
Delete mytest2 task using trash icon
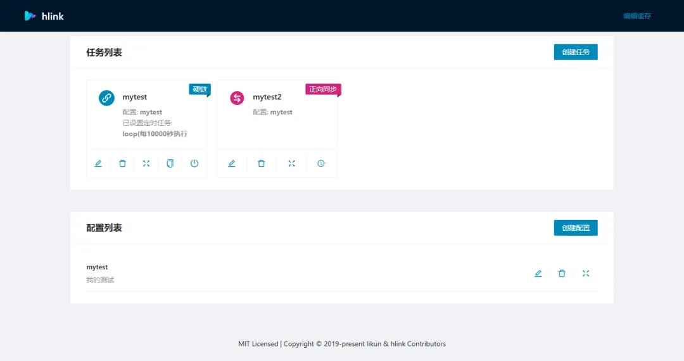262,163
